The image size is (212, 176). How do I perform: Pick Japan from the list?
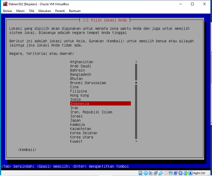[x=101, y=120]
